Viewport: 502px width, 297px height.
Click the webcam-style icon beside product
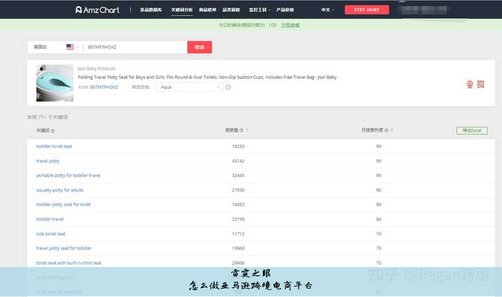pos(469,84)
